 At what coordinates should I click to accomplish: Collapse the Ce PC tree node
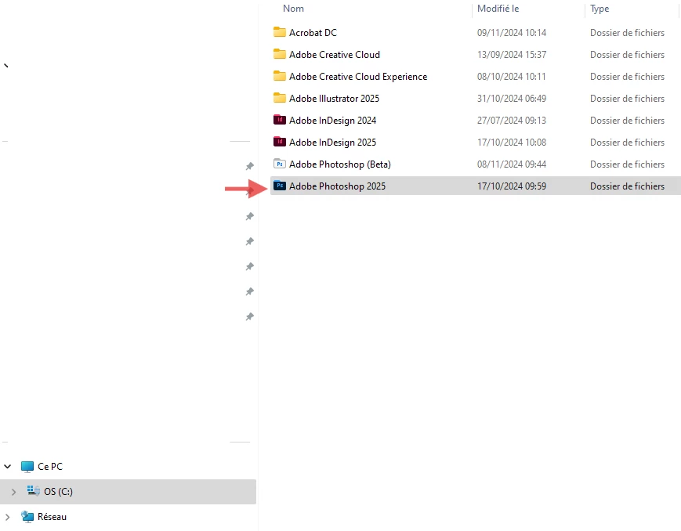(x=7, y=467)
